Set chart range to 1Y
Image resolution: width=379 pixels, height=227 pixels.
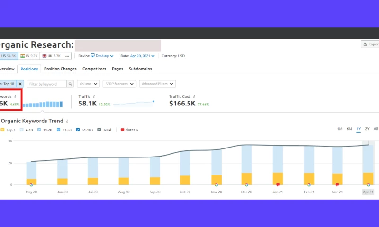click(359, 129)
